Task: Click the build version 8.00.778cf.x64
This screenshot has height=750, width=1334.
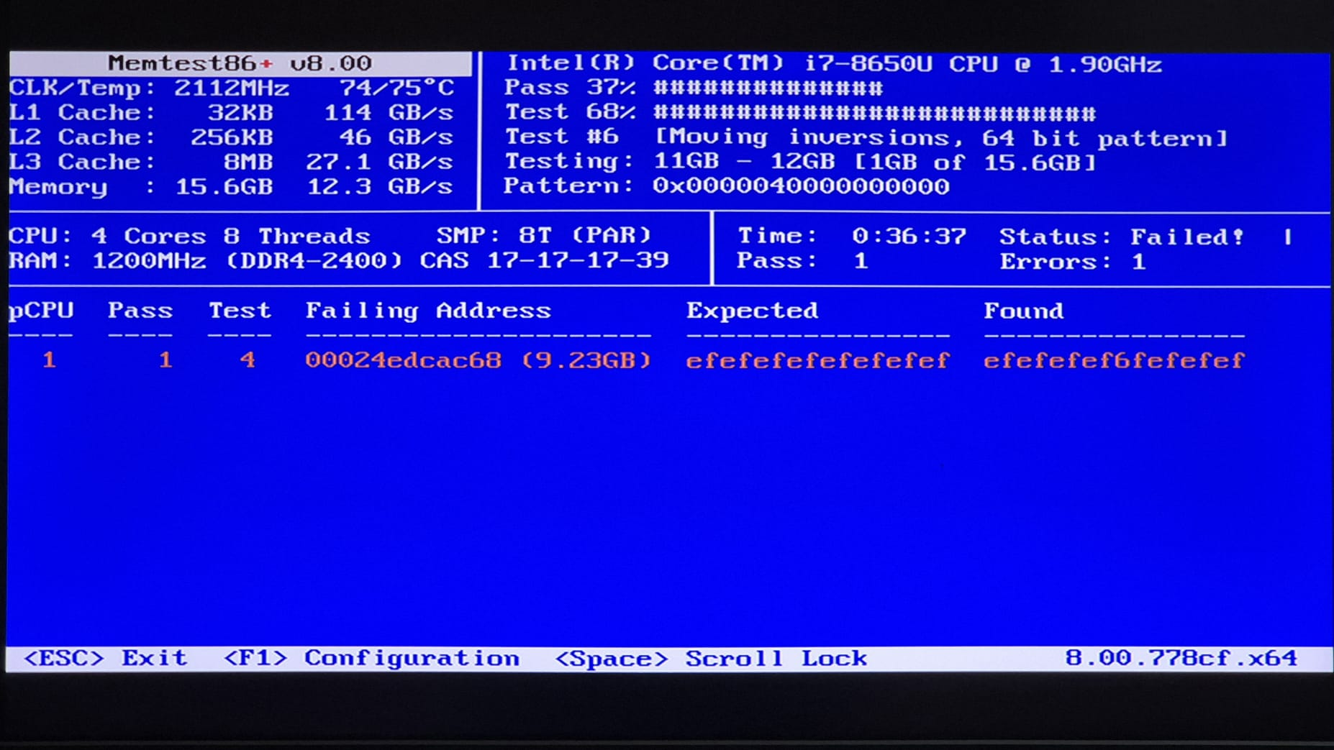Action: (1181, 658)
